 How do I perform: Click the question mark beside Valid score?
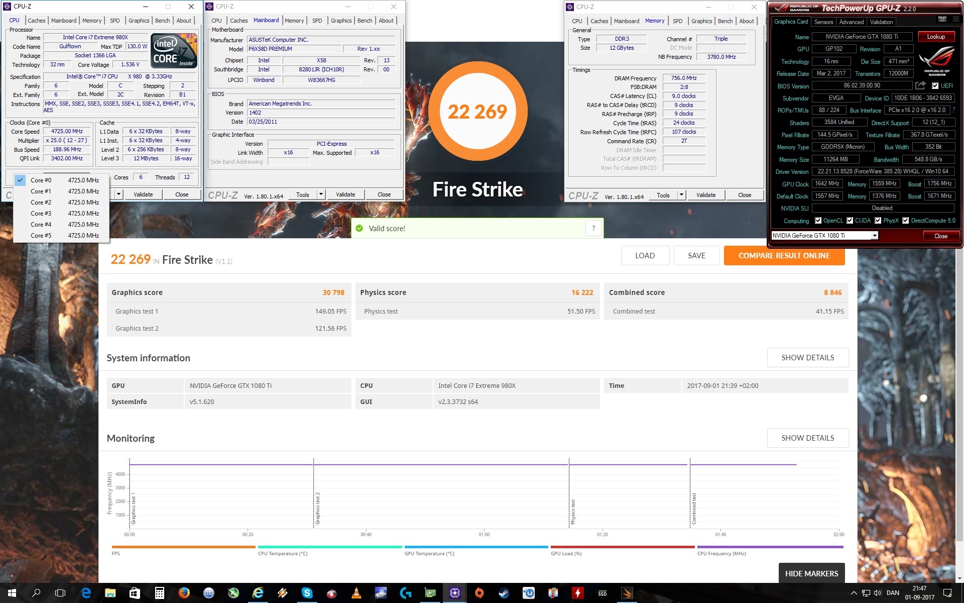click(593, 228)
